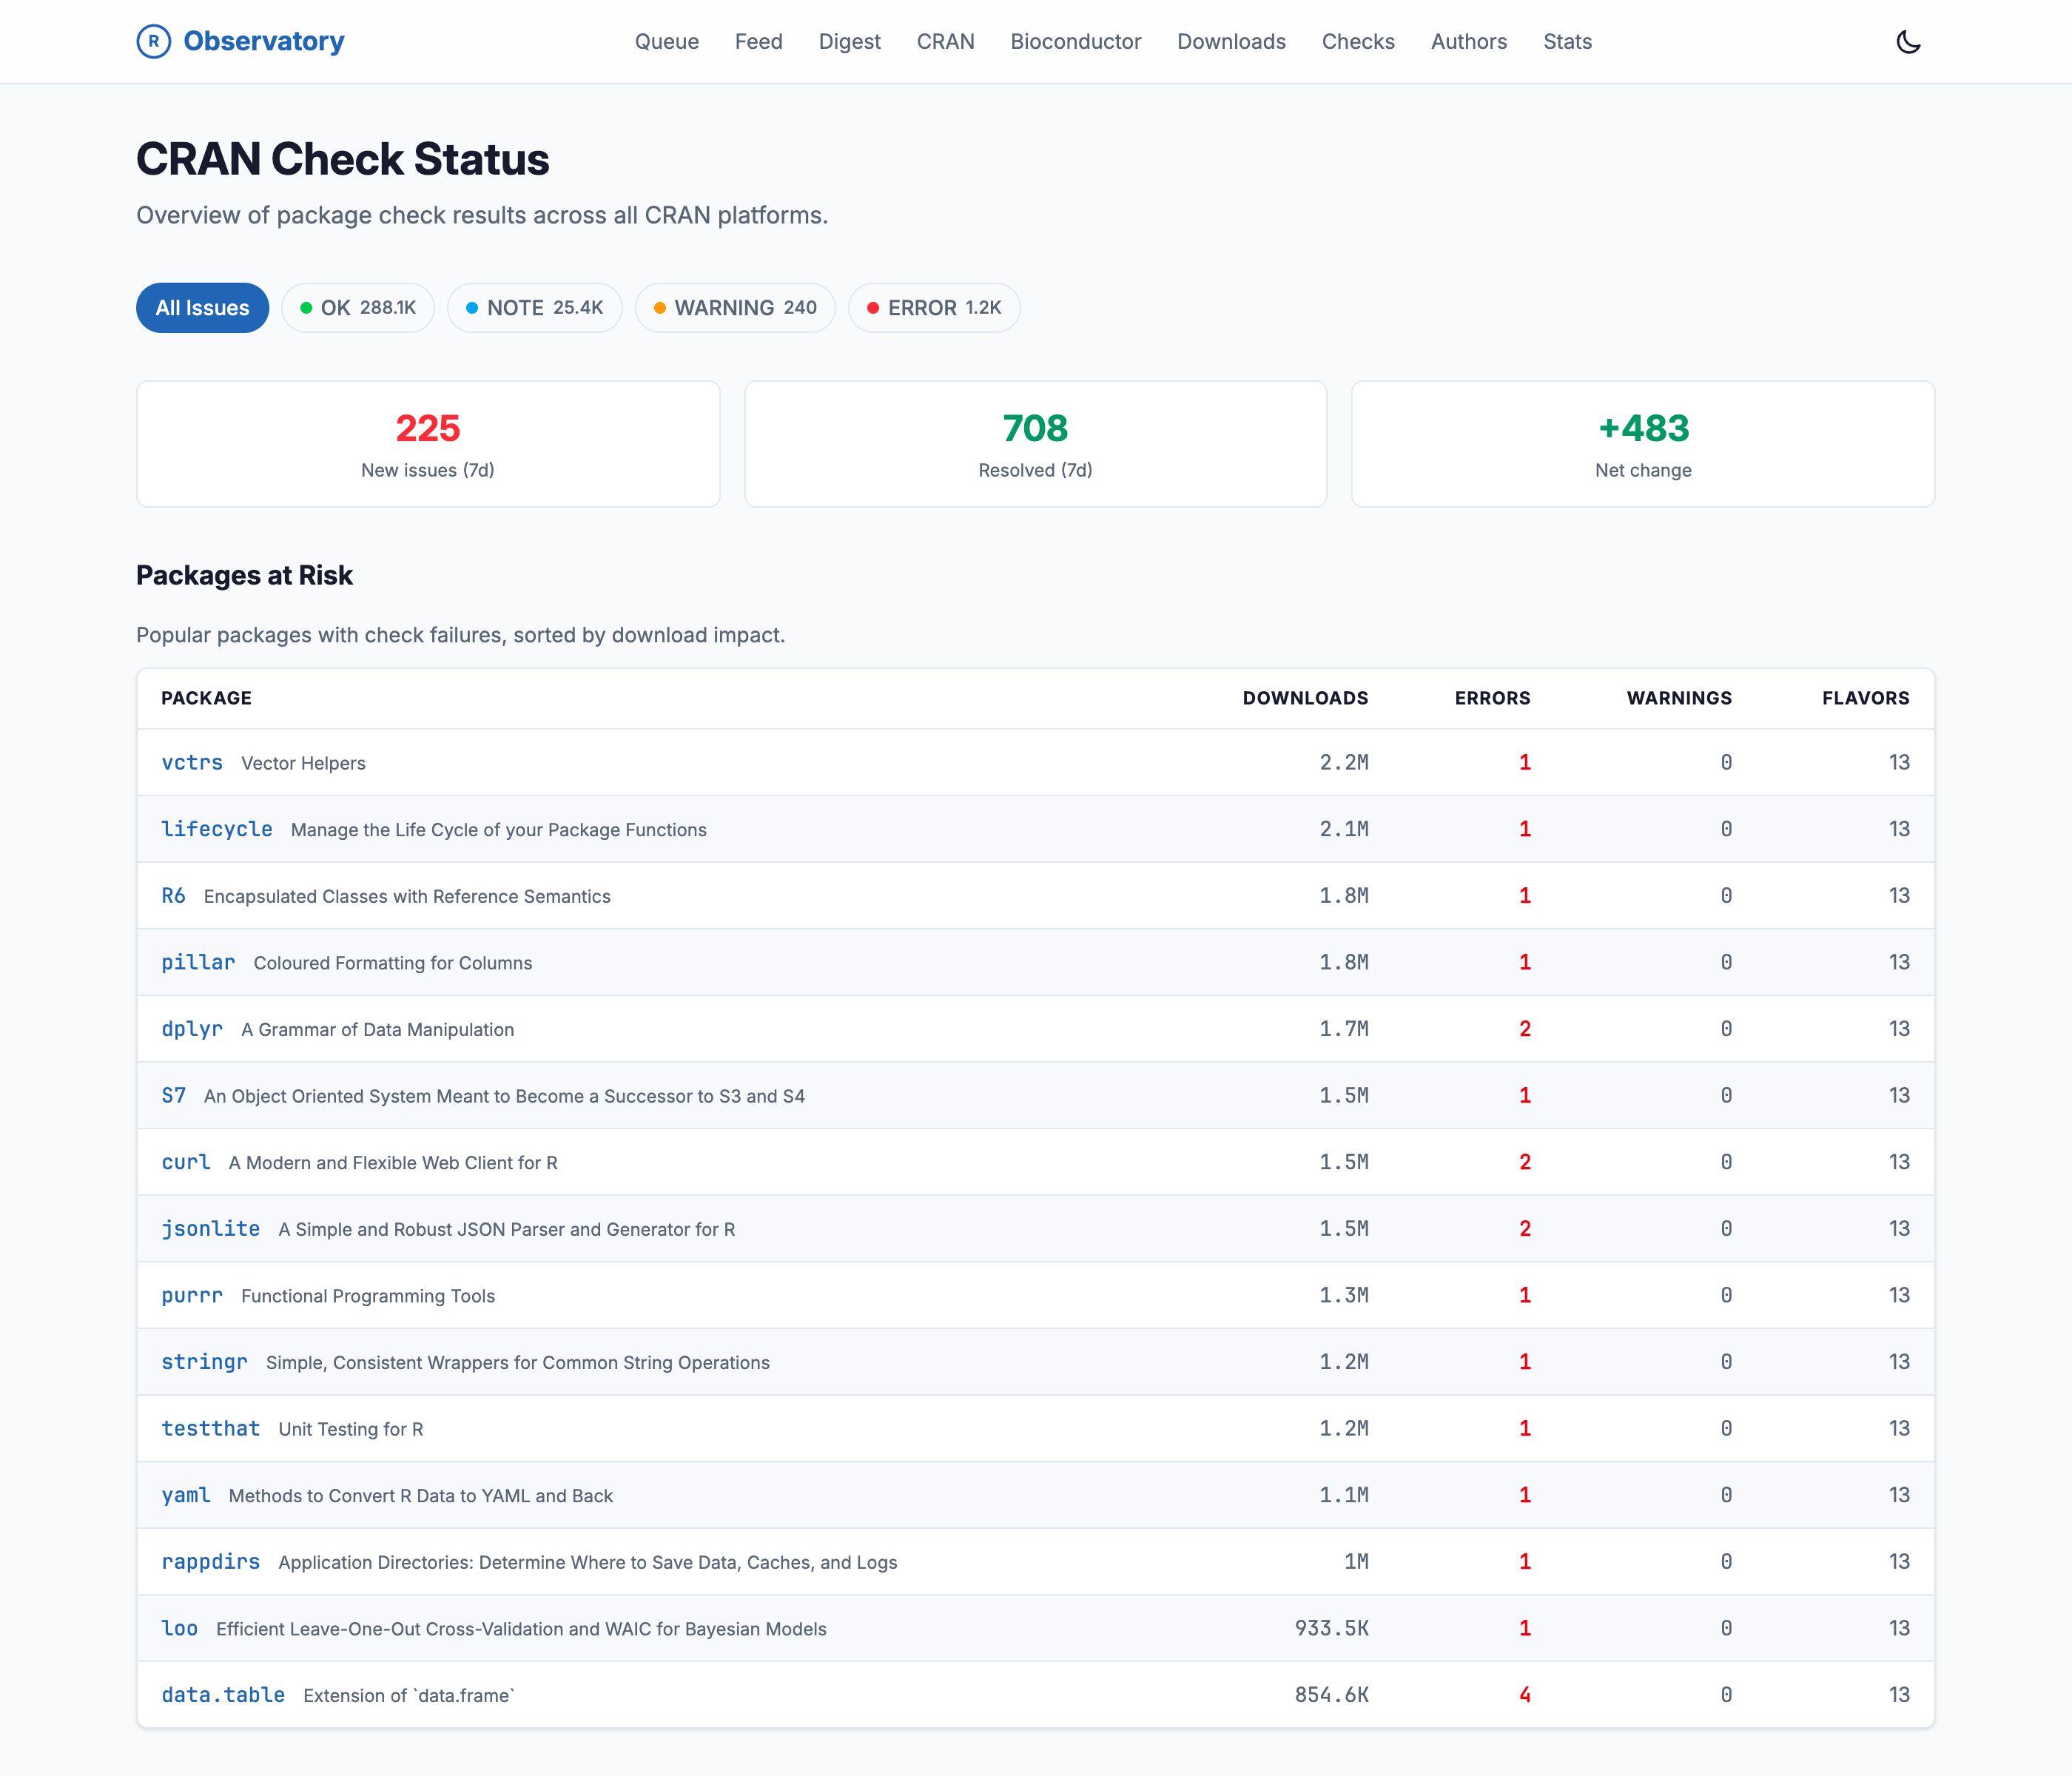The width and height of the screenshot is (2072, 1776).
Task: Navigate to CRAN section
Action: 945,41
